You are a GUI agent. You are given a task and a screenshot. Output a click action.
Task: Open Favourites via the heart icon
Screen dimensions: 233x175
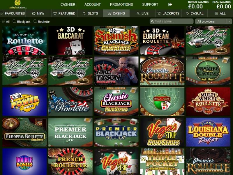tap(2, 13)
